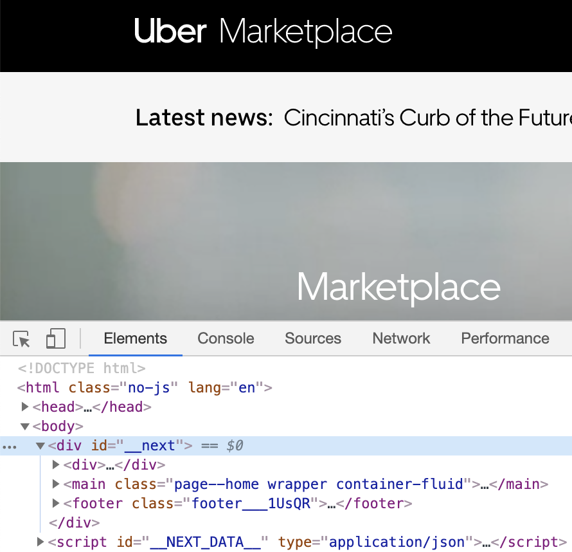572x552 pixels.
Task: Open the Sources tab
Action: pyautogui.click(x=313, y=338)
